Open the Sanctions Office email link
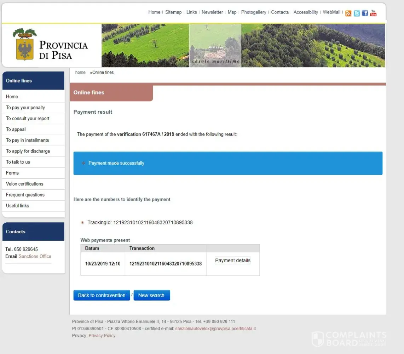 [35, 256]
